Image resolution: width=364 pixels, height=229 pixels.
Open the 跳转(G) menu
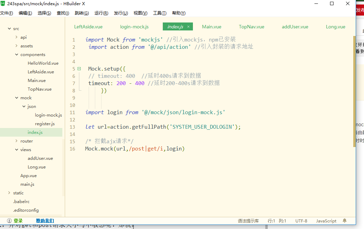[x=82, y=13]
